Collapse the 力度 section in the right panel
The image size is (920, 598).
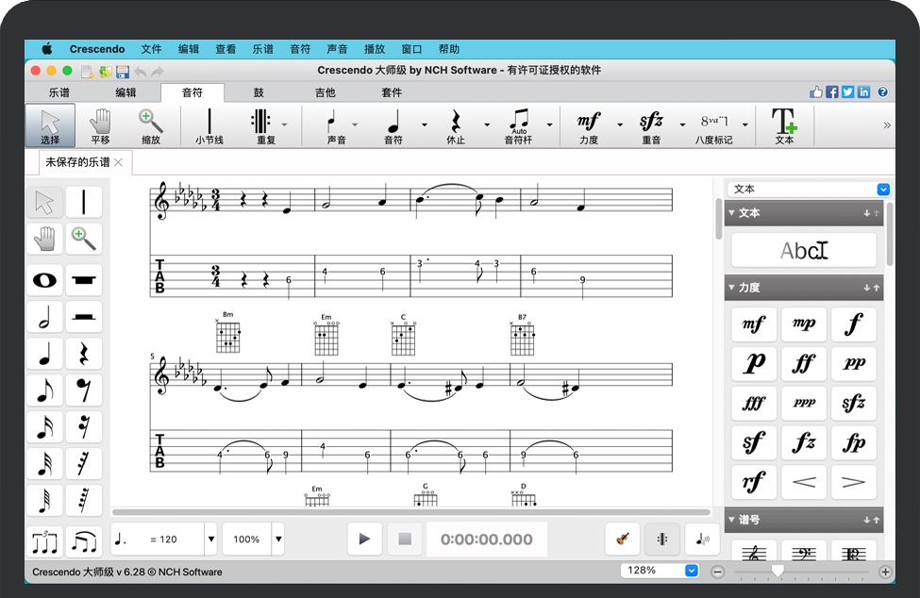[x=733, y=287]
